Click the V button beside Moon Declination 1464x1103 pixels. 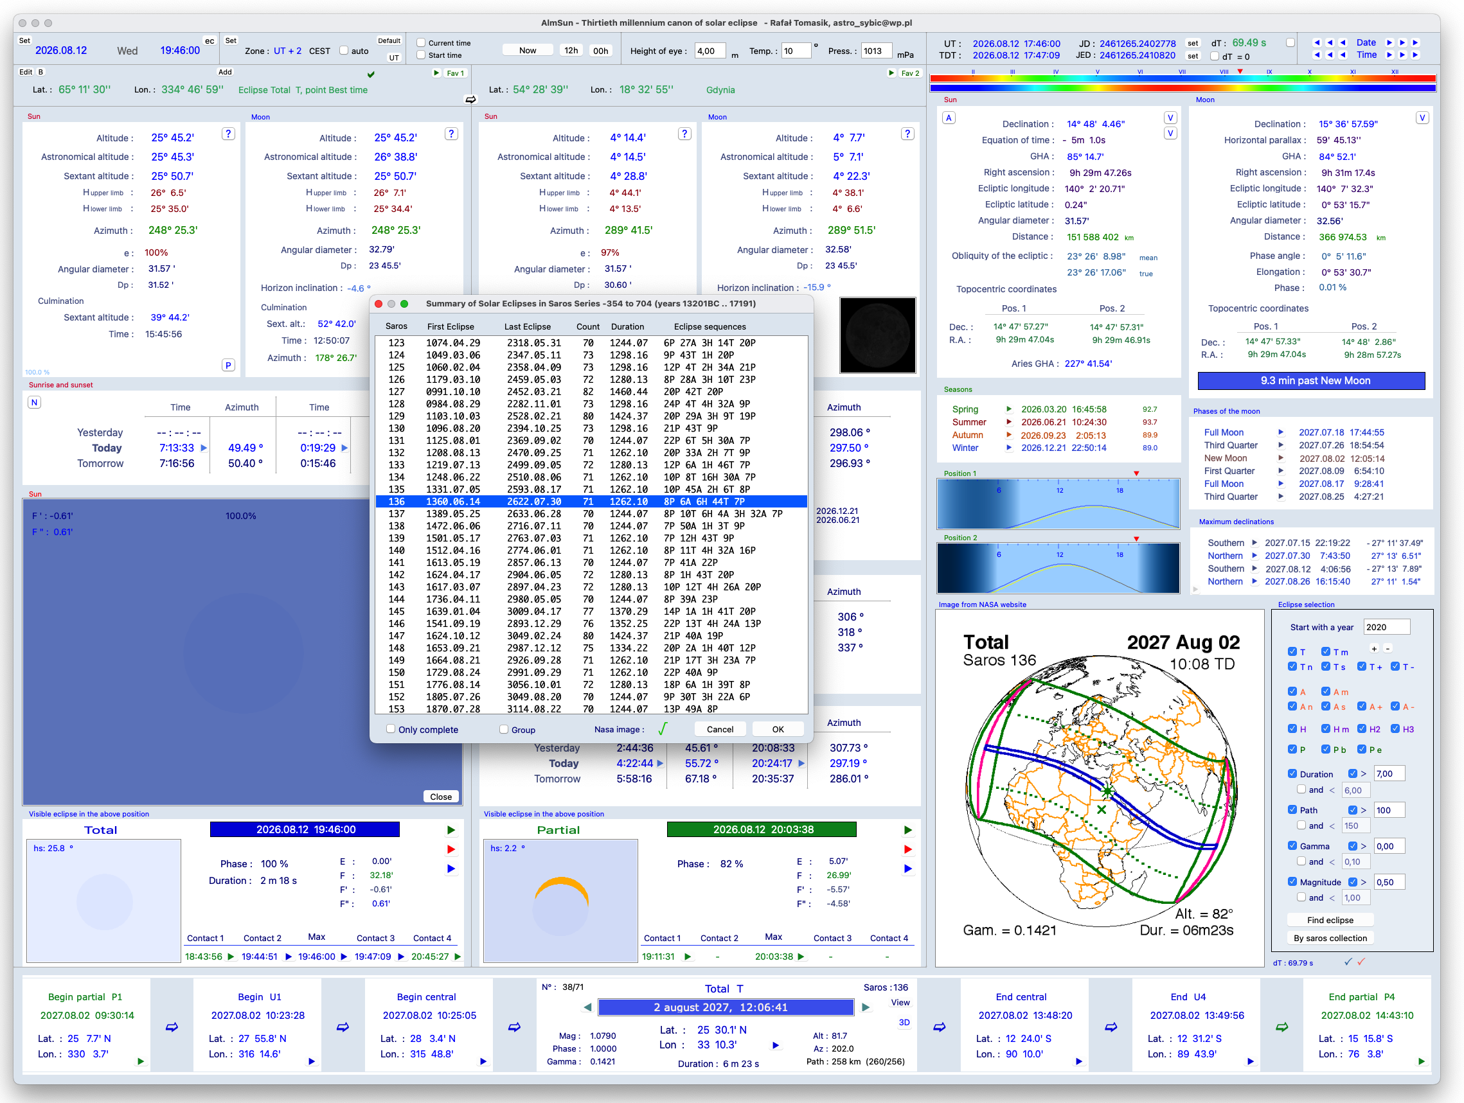(1422, 118)
